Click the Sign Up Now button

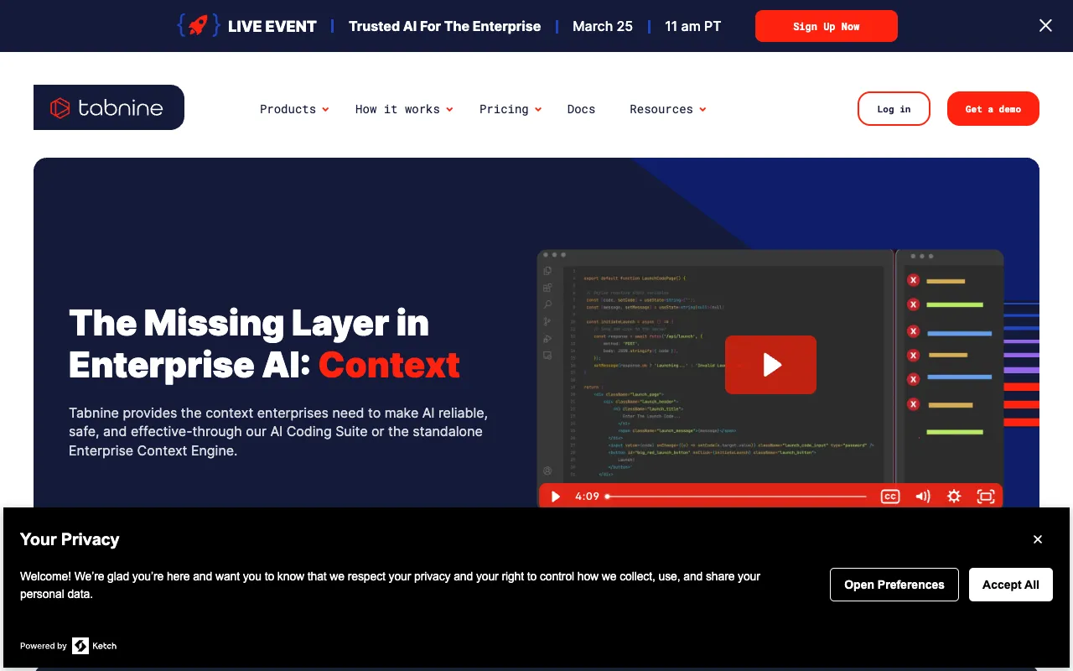click(x=826, y=26)
